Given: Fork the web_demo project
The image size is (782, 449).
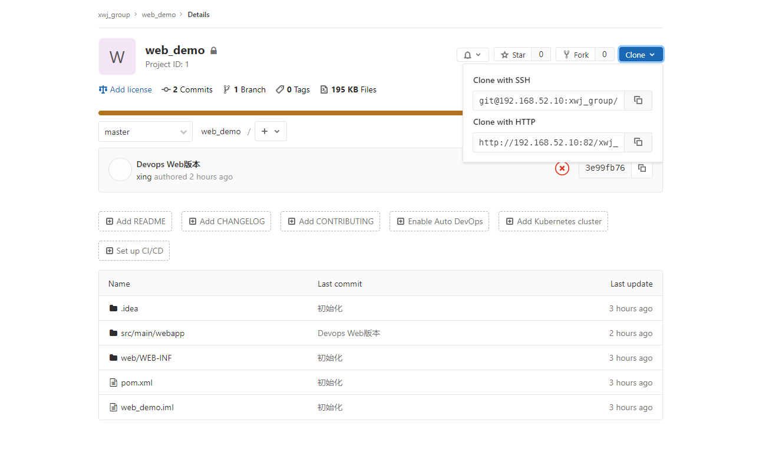Looking at the screenshot, I should click(575, 55).
